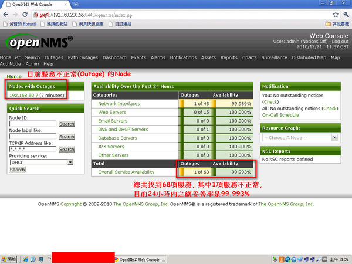Open Add Node page
This screenshot has width=352, height=264.
pyautogui.click(x=11, y=64)
